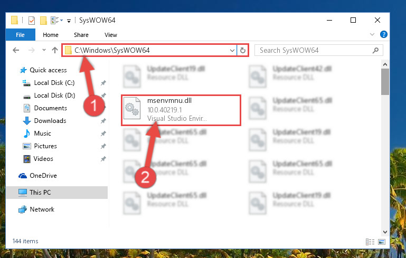This screenshot has height=258, width=406.
Task: Click the address bar path C:\Windows\SysWOW64
Action: (x=112, y=50)
